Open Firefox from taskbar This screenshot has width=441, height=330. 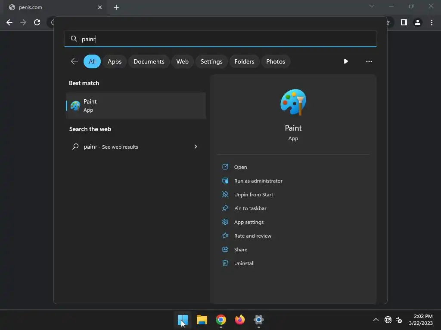click(239, 320)
